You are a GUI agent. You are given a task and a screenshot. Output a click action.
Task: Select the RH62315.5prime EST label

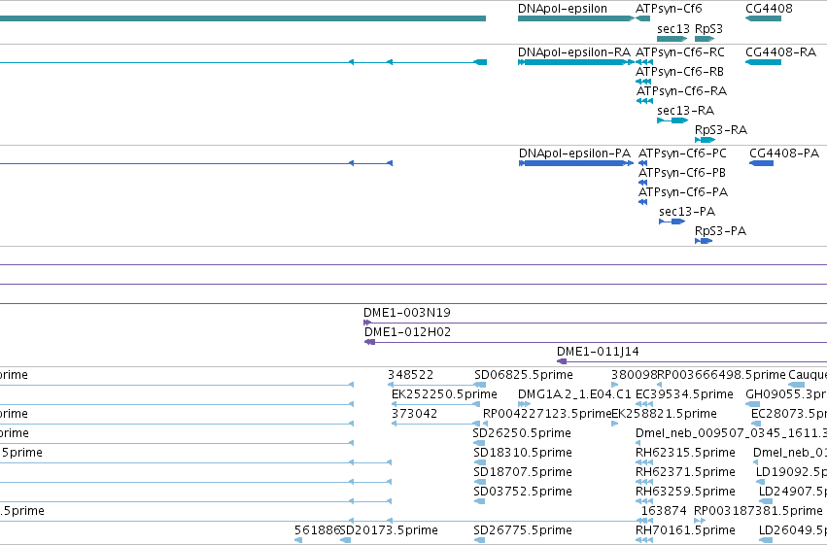(x=685, y=453)
